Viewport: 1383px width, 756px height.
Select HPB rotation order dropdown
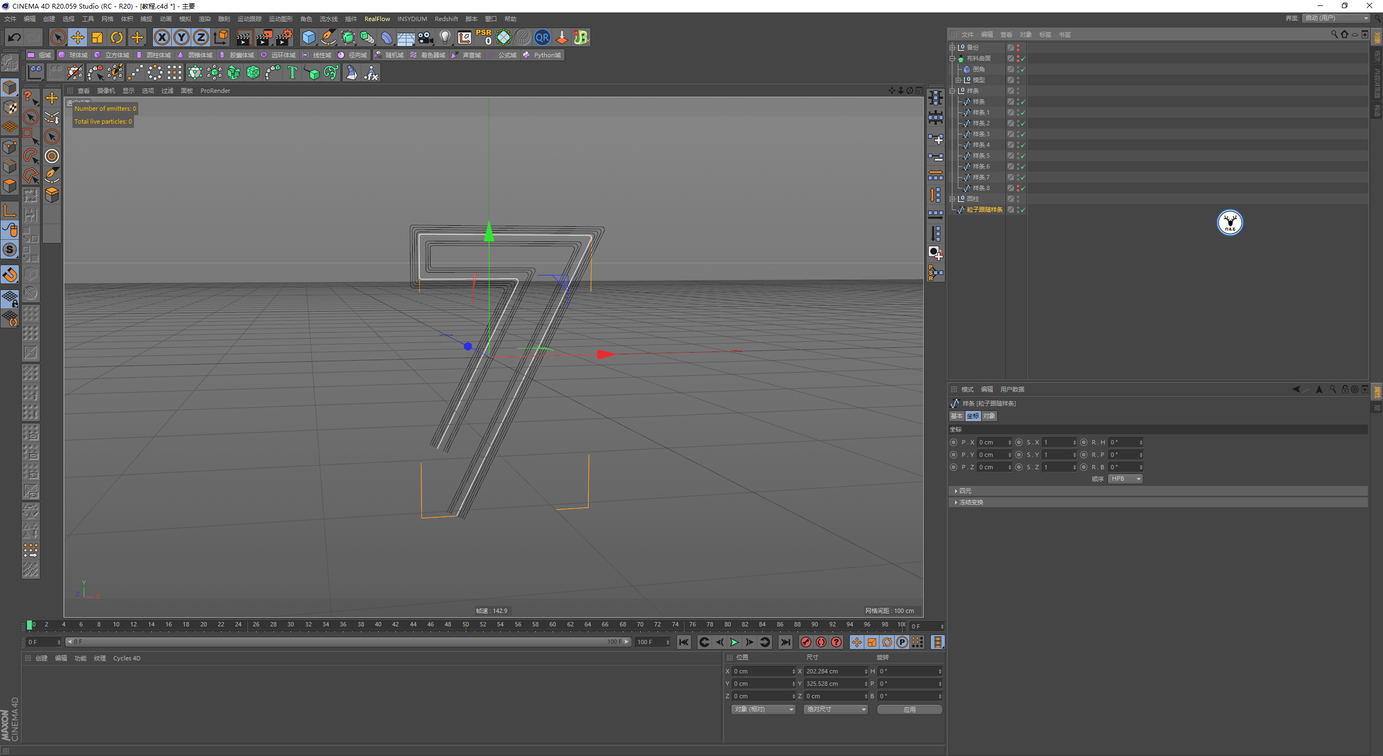(1124, 478)
